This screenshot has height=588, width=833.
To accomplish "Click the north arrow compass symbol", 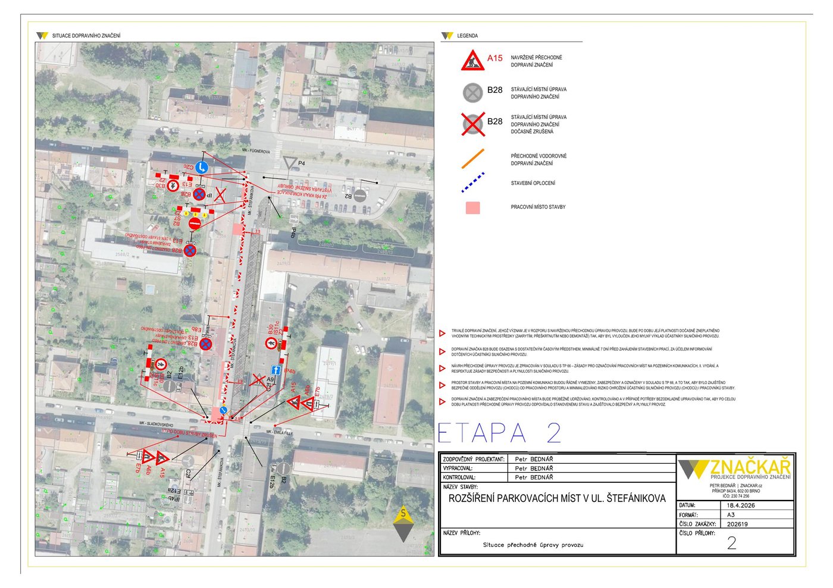I will (403, 523).
